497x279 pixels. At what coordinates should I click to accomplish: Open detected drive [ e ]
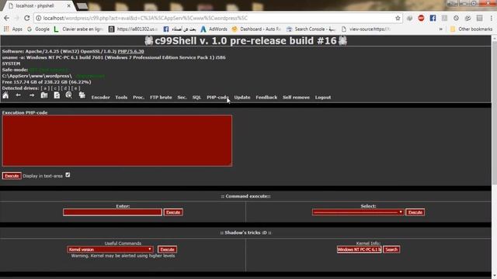[x=75, y=88]
